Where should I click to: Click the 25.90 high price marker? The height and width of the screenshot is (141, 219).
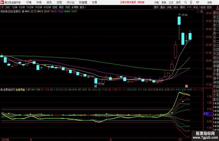pos(185,15)
